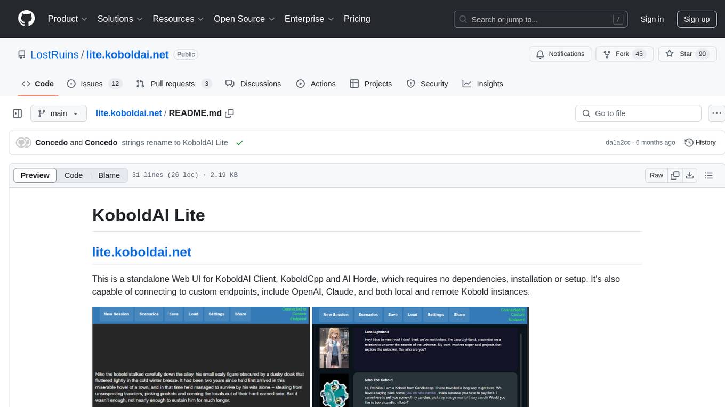Click the Issues count badge 12
This screenshot has height=407, width=725.
(115, 84)
